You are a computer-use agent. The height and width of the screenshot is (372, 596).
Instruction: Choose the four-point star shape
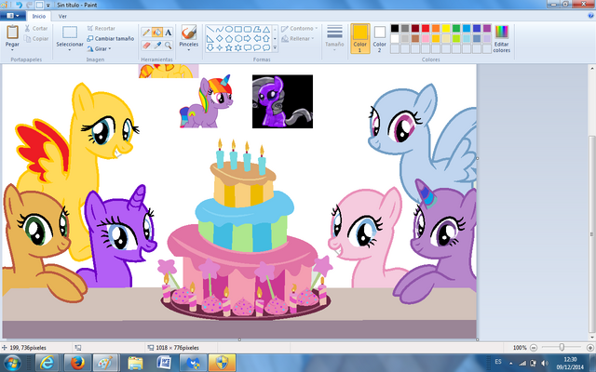coord(220,47)
